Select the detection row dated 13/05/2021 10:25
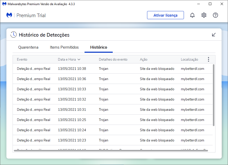 (112, 120)
